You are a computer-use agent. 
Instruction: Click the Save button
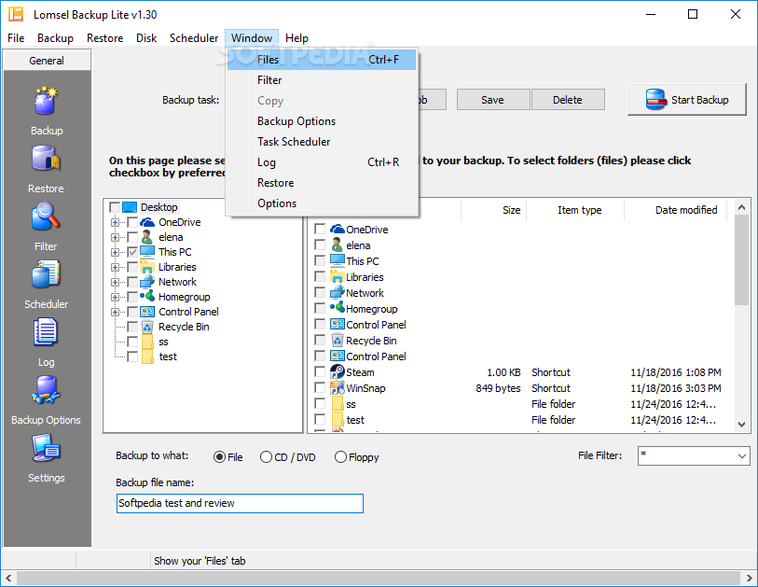492,100
